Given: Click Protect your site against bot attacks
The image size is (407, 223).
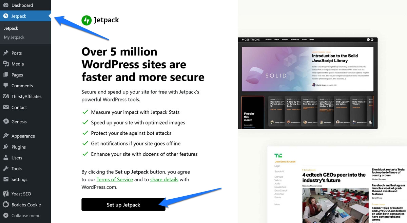Looking at the screenshot, I should pos(131,133).
